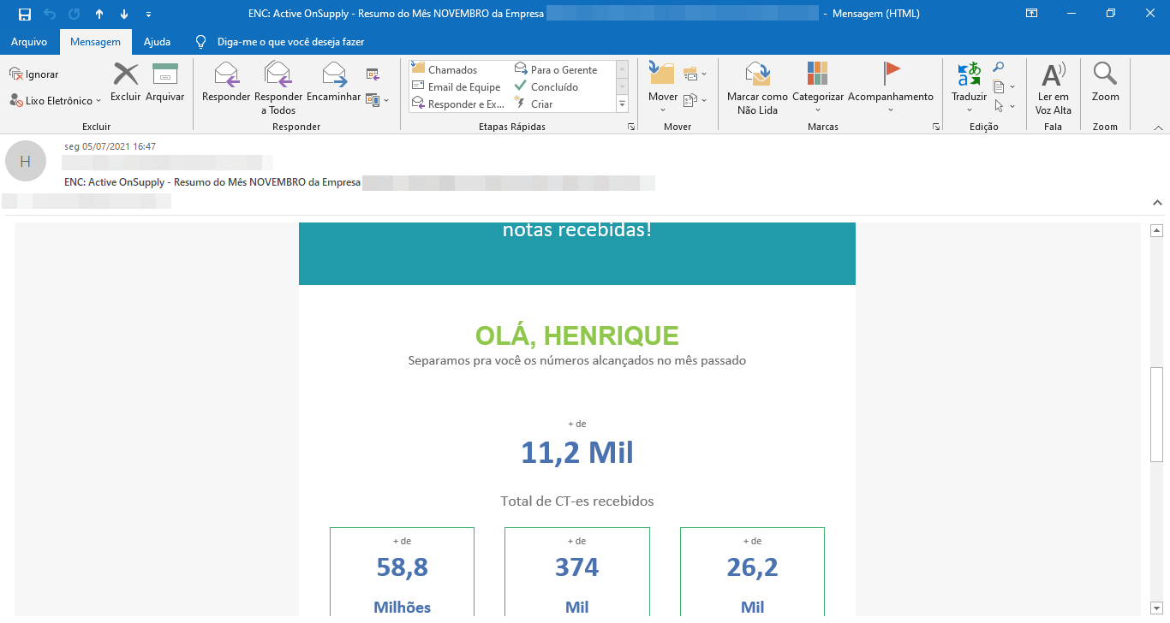Open the Zoom magnifier tool
Image resolution: width=1170 pixels, height=623 pixels.
pos(1105,83)
